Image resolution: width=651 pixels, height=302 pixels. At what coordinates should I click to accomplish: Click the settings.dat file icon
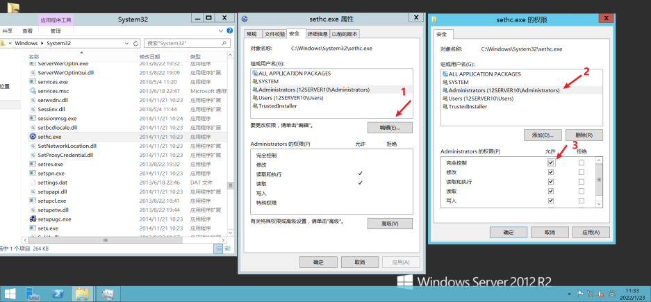[x=33, y=183]
